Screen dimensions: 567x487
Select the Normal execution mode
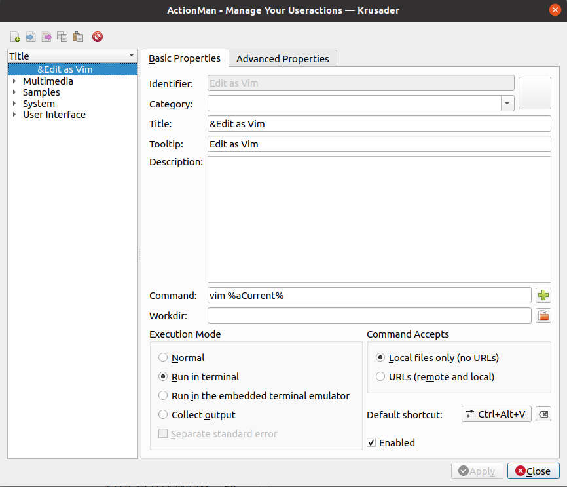point(163,358)
